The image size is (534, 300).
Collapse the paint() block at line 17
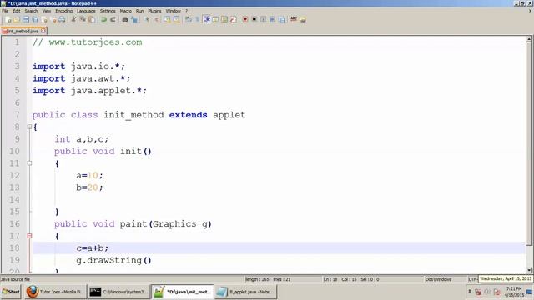(29, 236)
